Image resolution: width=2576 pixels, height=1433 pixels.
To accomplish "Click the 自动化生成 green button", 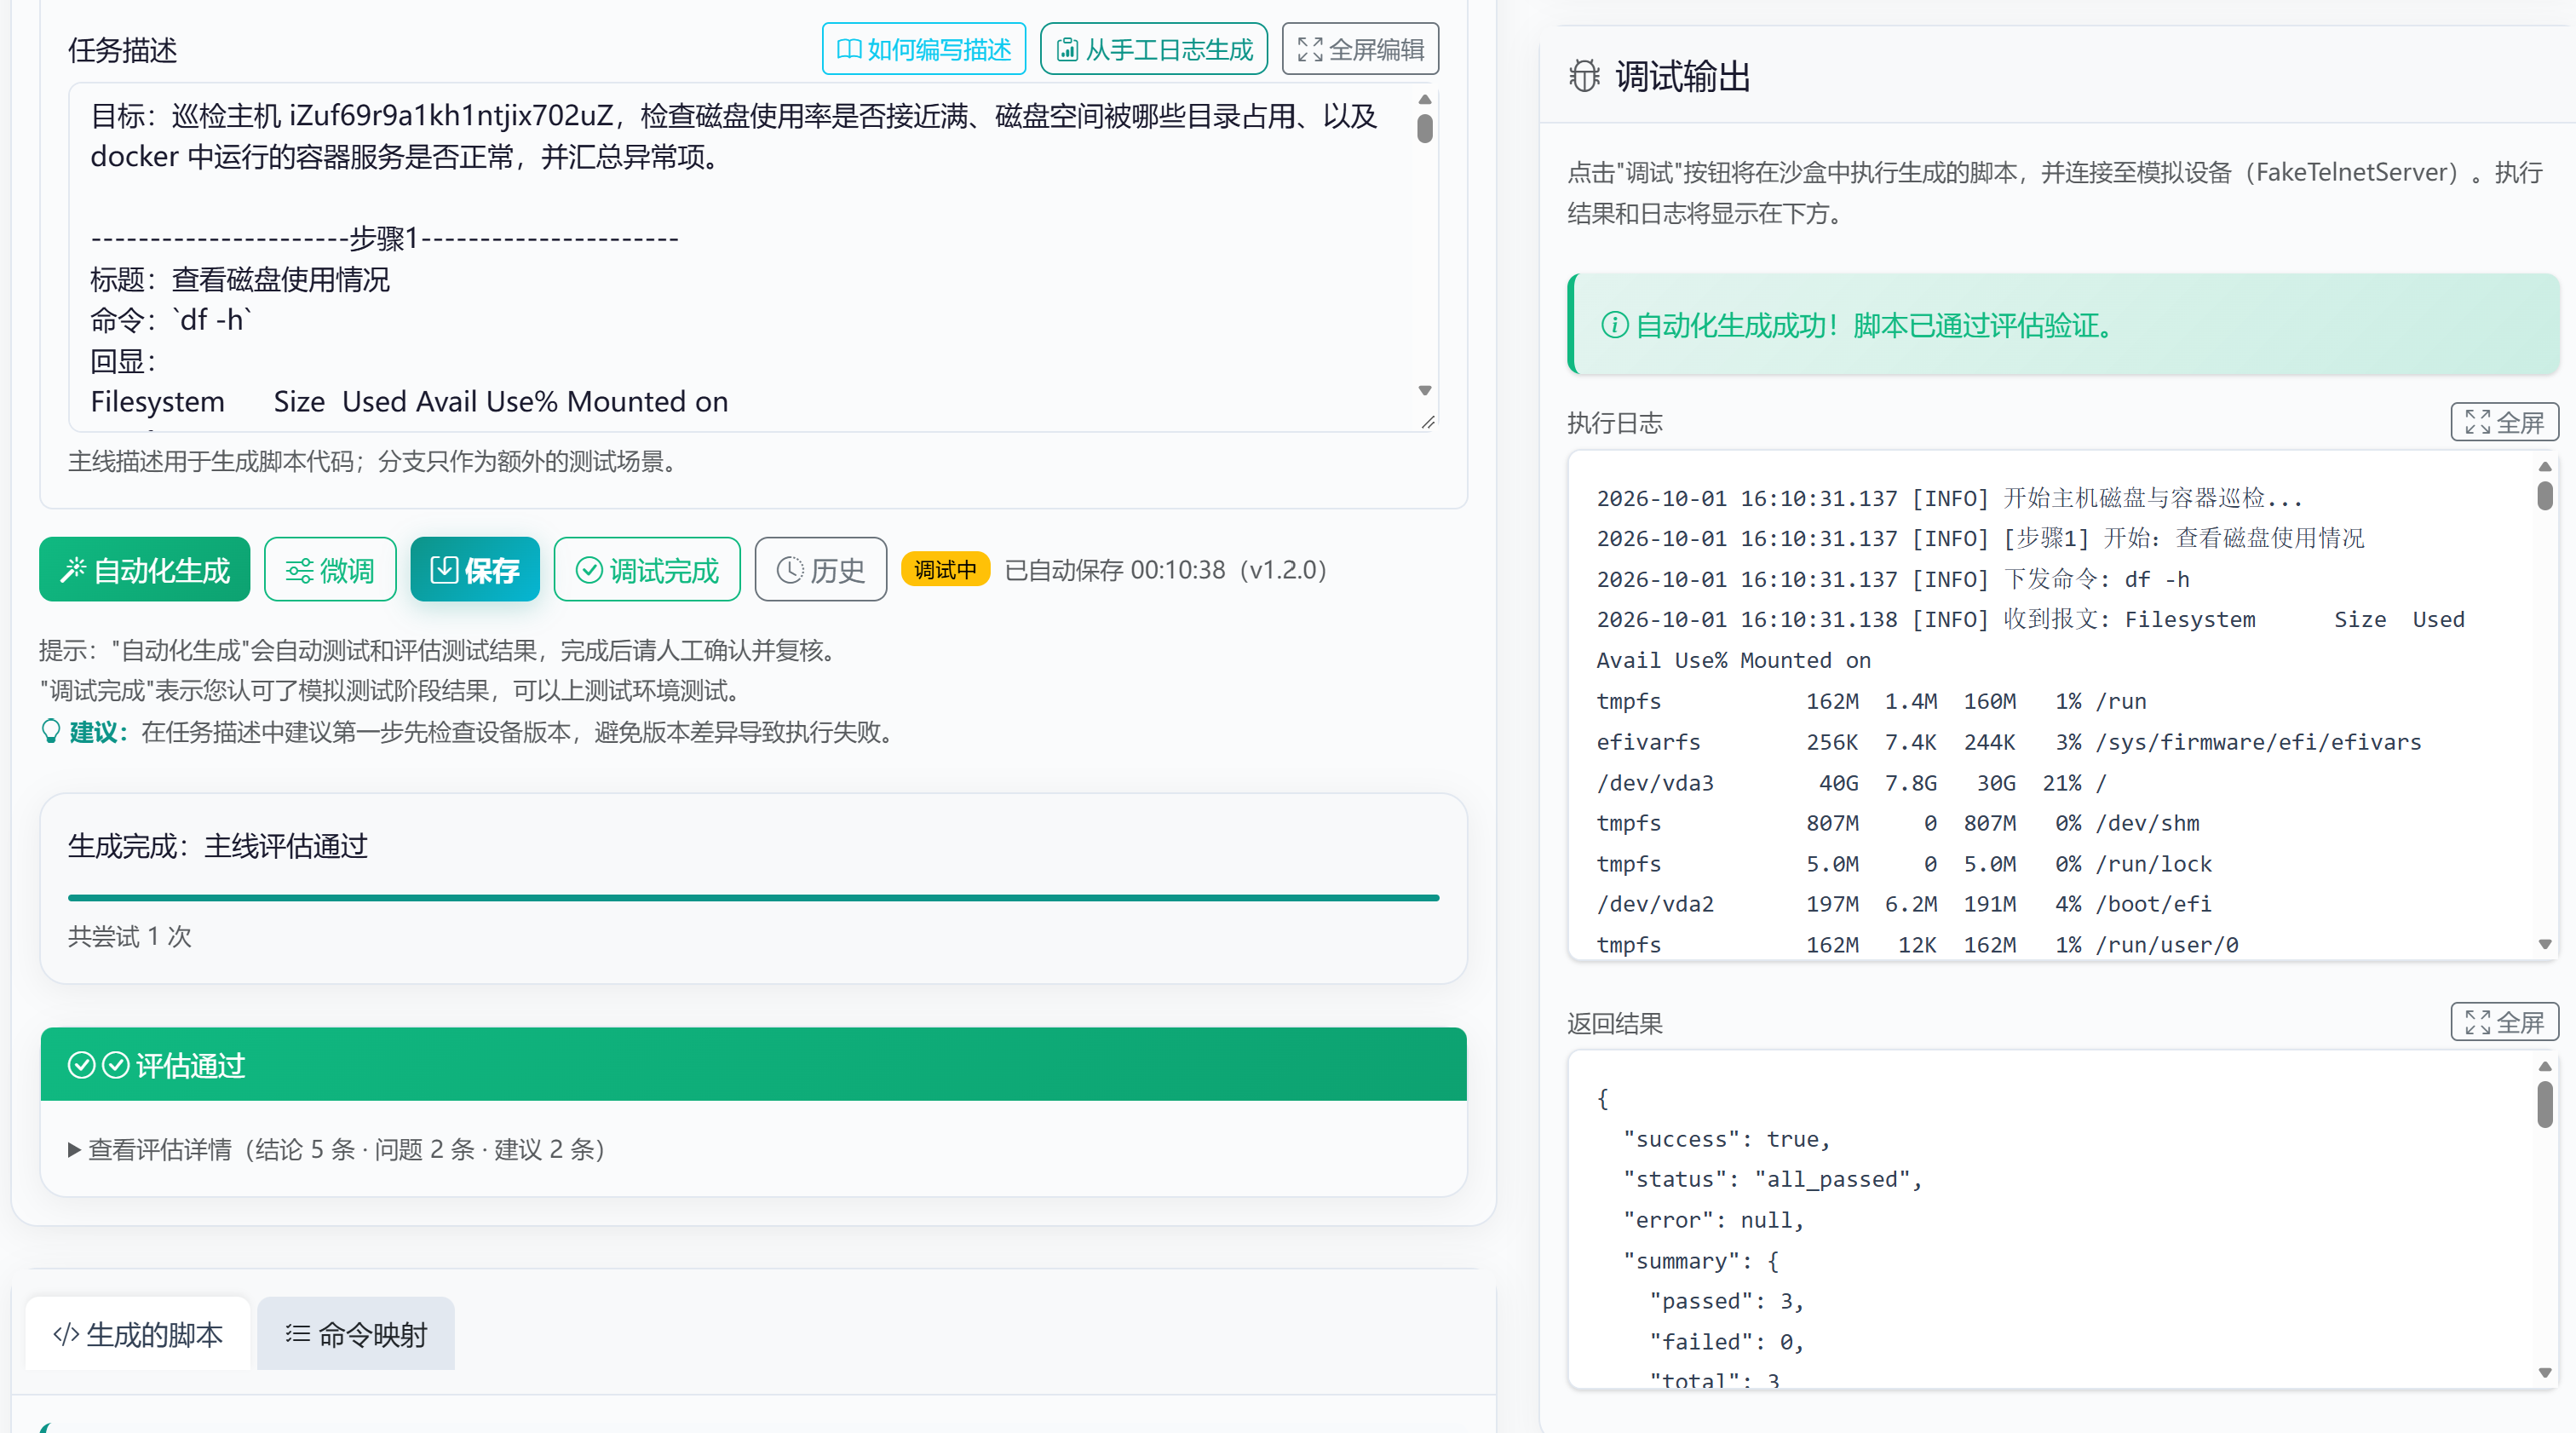I will (144, 570).
